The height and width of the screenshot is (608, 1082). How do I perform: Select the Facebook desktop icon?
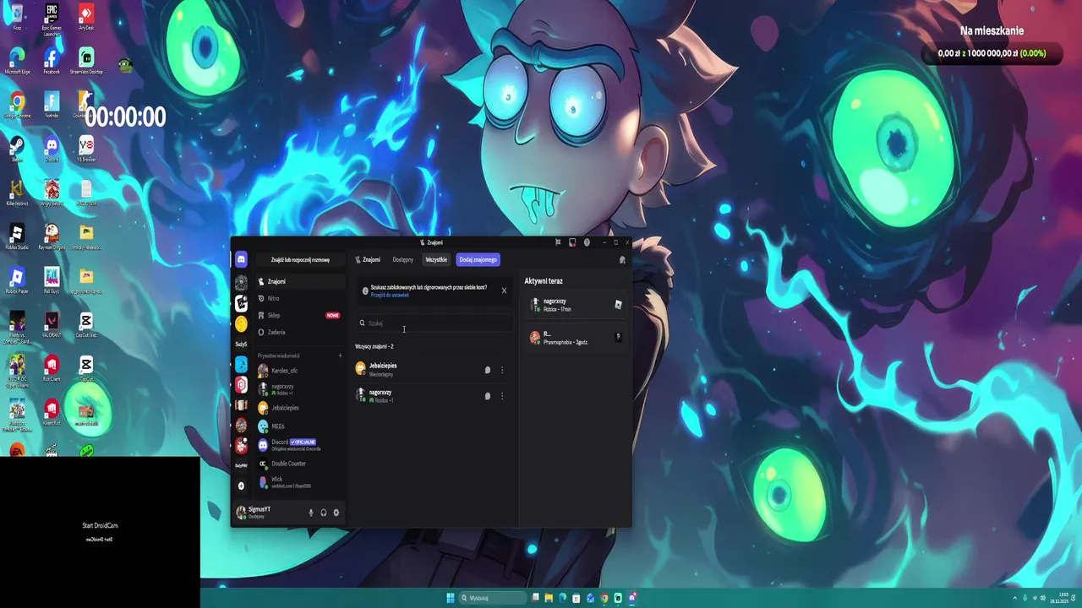coord(52,62)
